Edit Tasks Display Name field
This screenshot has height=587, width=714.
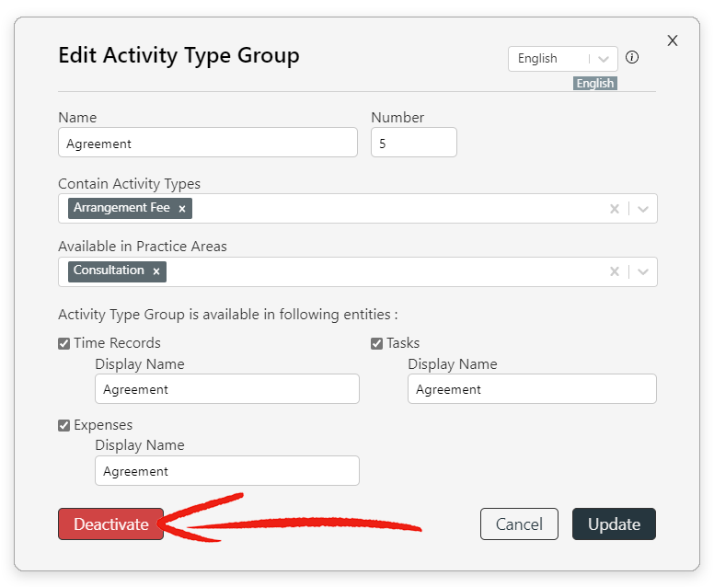(x=532, y=389)
